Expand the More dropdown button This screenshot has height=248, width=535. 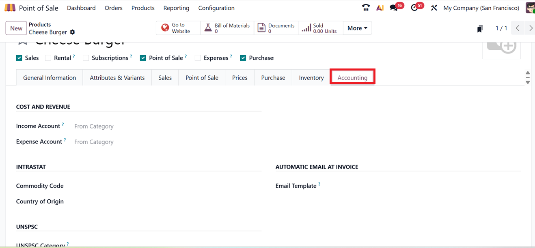pyautogui.click(x=357, y=28)
